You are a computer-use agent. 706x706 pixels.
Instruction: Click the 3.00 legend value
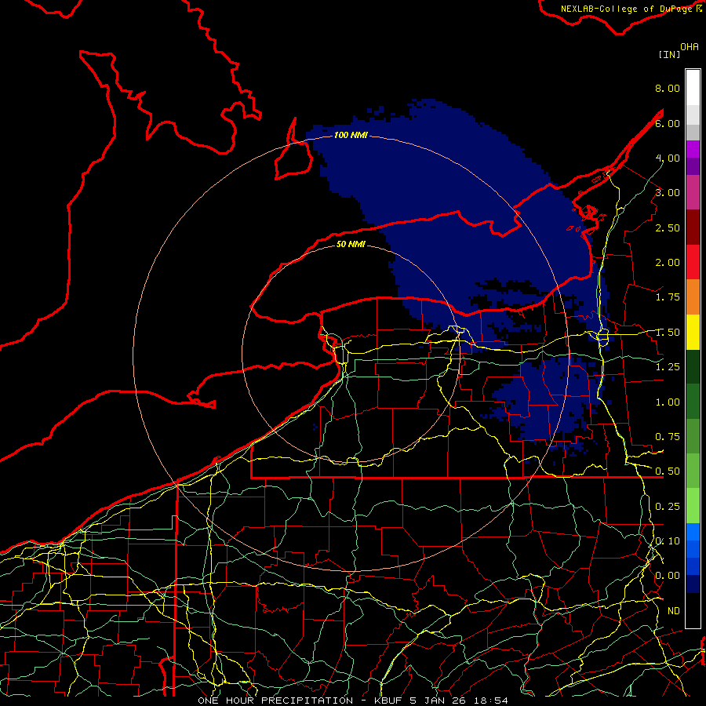[x=668, y=193]
